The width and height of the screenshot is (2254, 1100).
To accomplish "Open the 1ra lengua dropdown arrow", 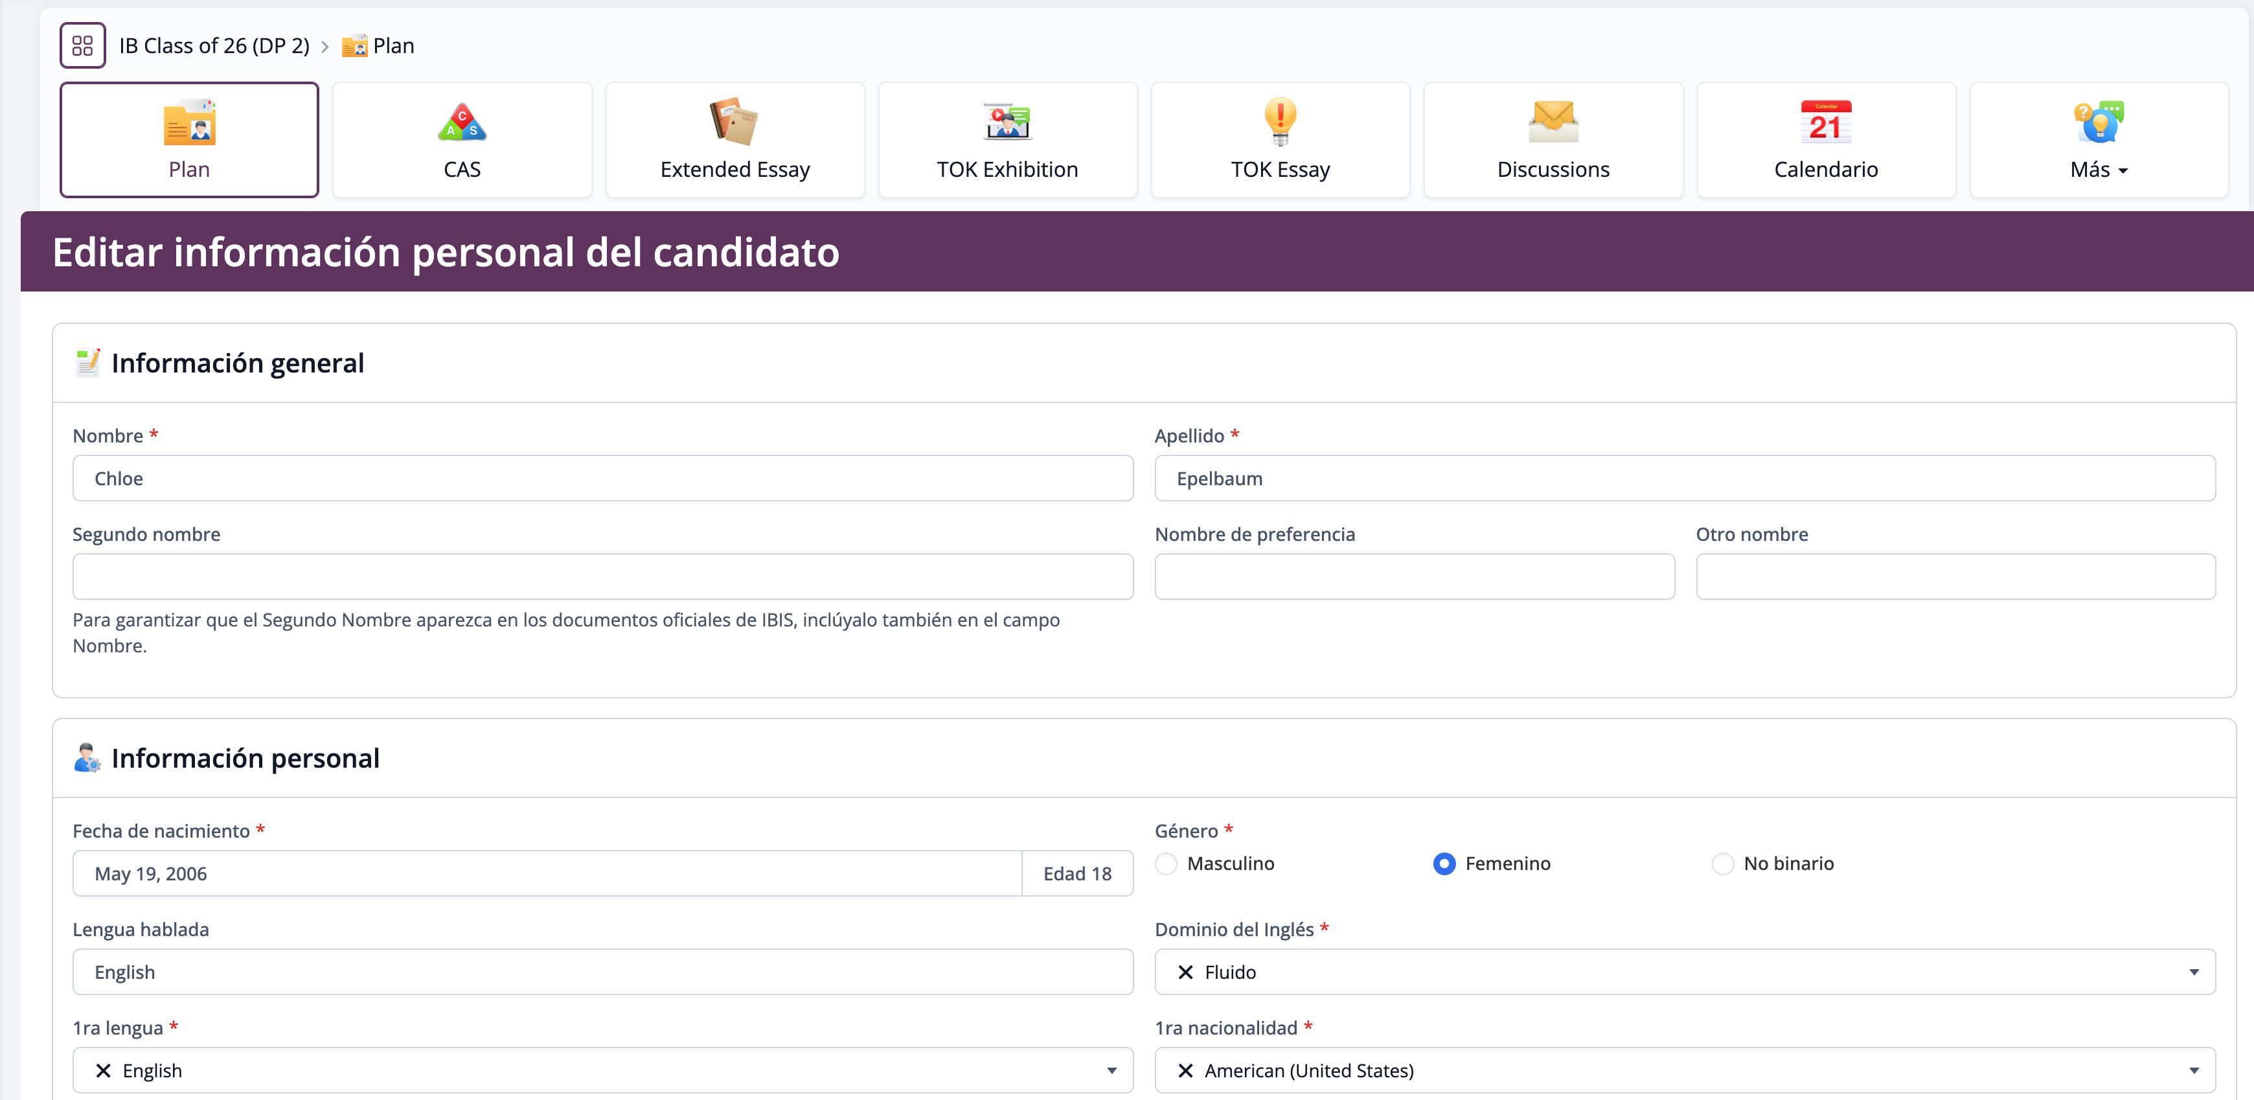I will [1111, 1070].
